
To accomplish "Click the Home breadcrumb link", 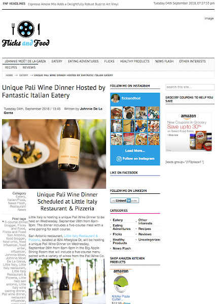I will (9, 75).
